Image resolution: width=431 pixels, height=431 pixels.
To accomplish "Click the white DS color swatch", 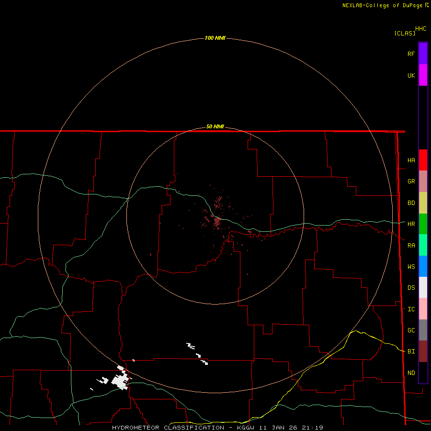I will 423,287.
